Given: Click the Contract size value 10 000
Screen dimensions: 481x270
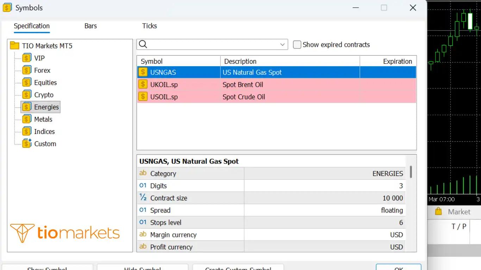Looking at the screenshot, I should [393, 198].
